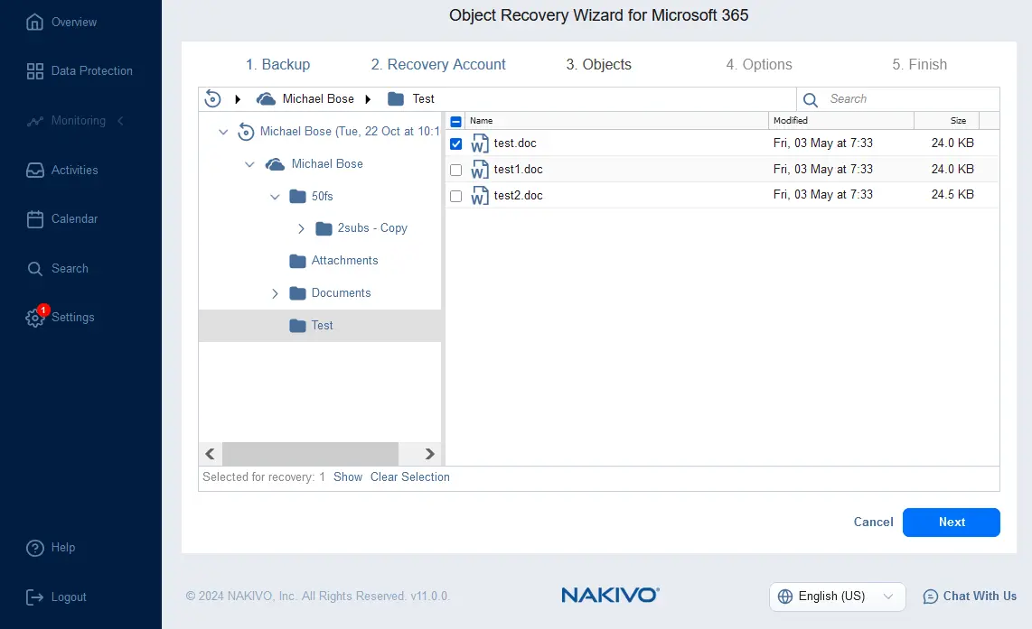Click the Cancel button
1032x629 pixels.
[873, 522]
